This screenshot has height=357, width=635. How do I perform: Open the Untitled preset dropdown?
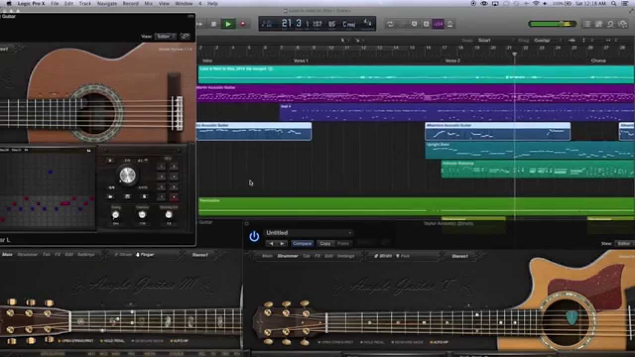tap(309, 233)
